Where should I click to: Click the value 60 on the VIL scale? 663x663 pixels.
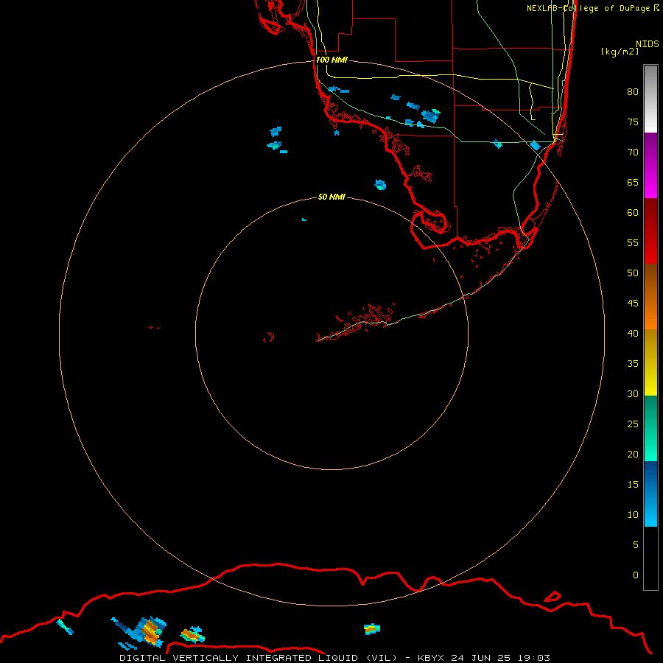coord(633,213)
